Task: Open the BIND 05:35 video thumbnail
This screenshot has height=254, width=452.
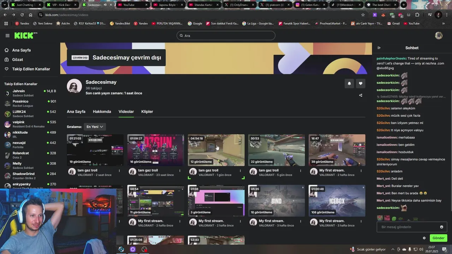Action: [276, 201]
